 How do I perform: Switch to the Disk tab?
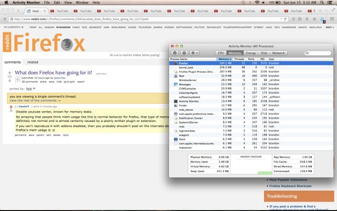click(264, 53)
